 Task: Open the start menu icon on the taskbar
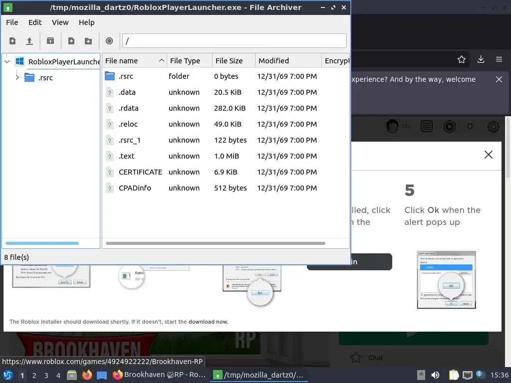[x=8, y=375]
